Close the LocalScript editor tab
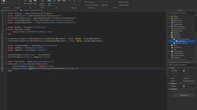 44,10
